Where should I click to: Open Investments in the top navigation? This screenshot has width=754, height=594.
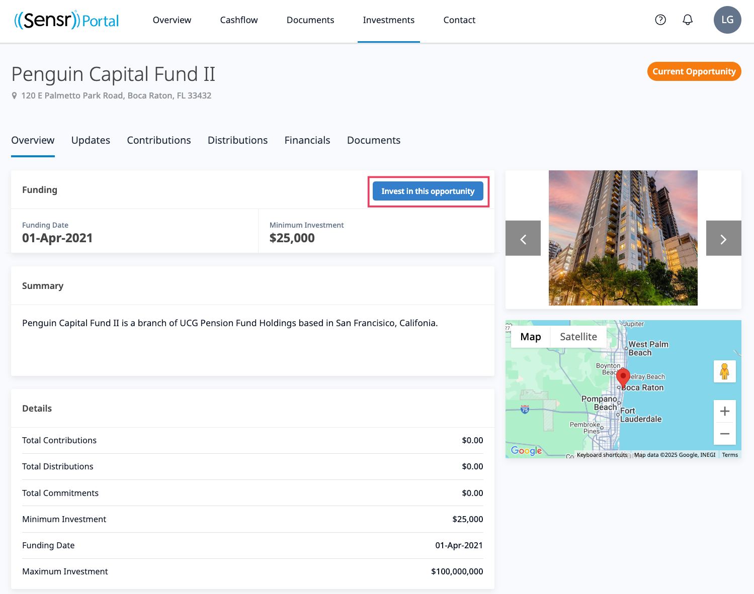(x=389, y=20)
